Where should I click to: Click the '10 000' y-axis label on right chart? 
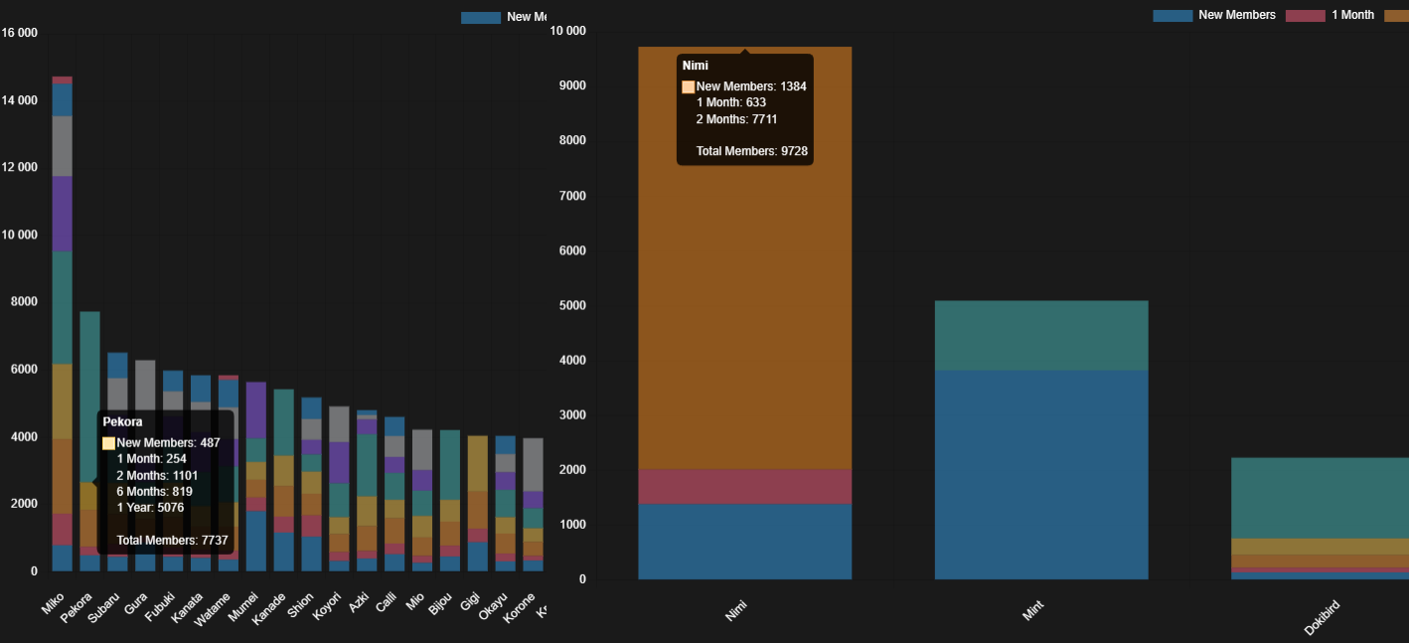[567, 31]
